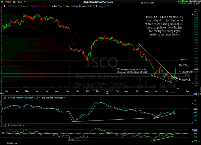Image resolution: width=201 pixels, height=145 pixels.
Task: Click the move arrows beside Wilder's RSI
Action: tap(8, 126)
